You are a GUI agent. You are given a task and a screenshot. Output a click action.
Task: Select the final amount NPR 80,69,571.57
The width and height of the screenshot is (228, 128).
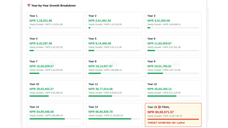pos(160,112)
